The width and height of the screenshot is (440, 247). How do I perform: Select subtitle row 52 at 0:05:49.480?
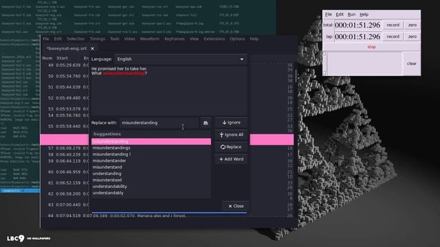point(65,98)
